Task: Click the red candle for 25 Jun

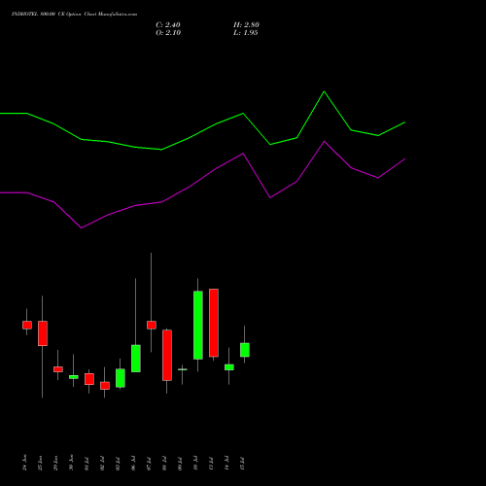Action: point(43,333)
